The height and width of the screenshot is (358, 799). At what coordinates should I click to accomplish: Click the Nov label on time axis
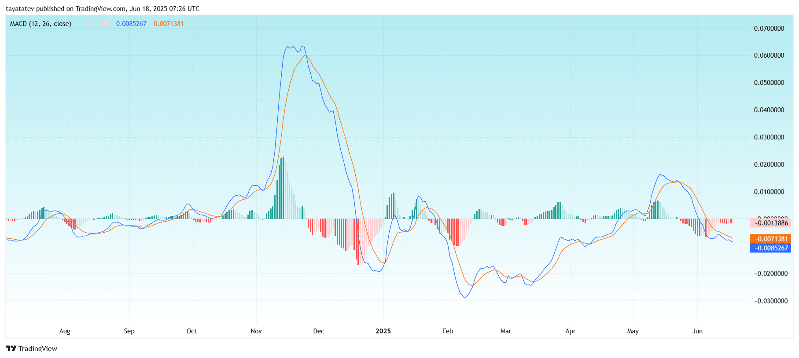click(x=256, y=331)
